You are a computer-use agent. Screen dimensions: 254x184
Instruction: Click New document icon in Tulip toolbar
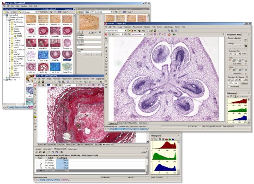(148, 31)
